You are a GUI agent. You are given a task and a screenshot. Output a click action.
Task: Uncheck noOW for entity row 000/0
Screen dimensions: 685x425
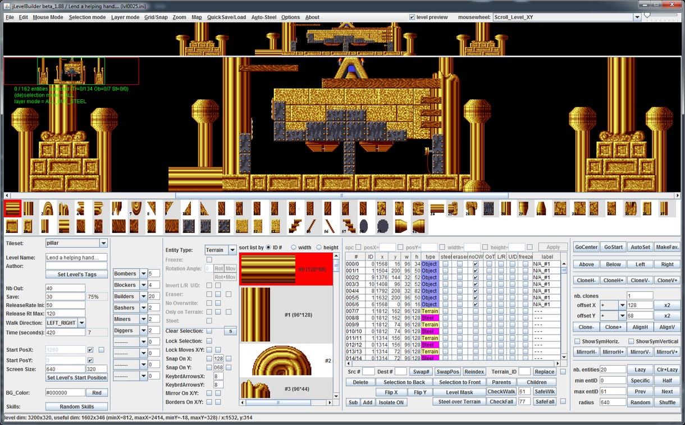[476, 264]
